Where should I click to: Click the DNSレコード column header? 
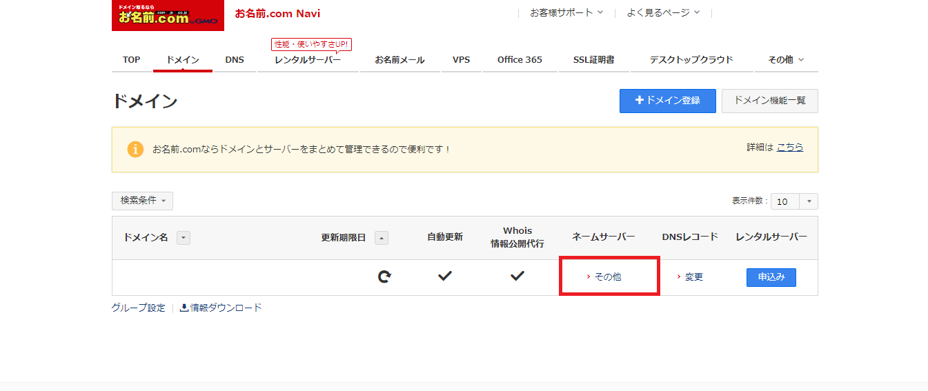tap(690, 237)
